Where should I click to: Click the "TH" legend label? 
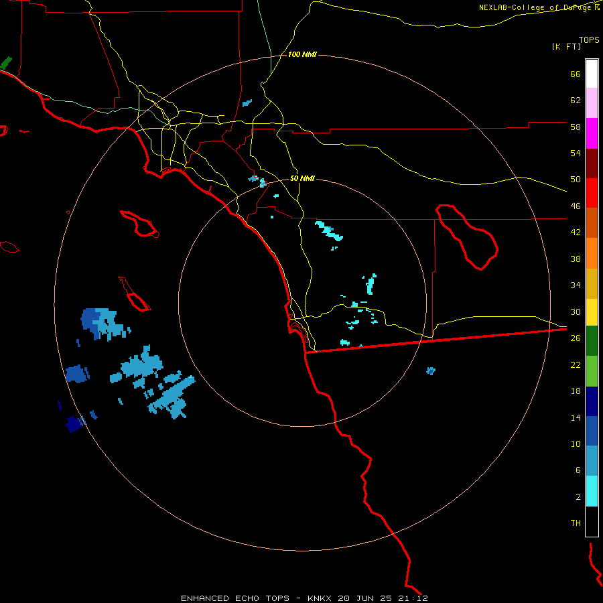click(576, 523)
